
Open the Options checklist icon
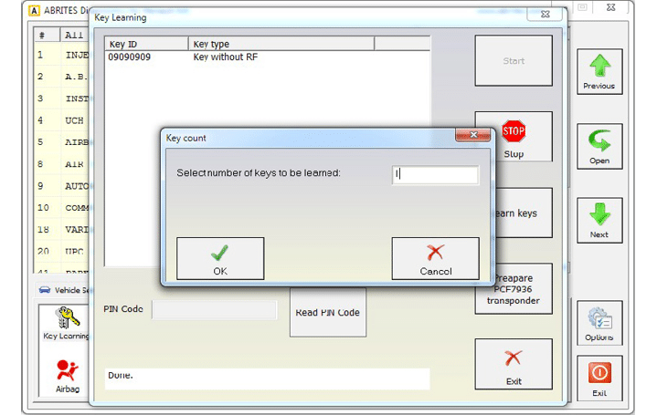599,323
